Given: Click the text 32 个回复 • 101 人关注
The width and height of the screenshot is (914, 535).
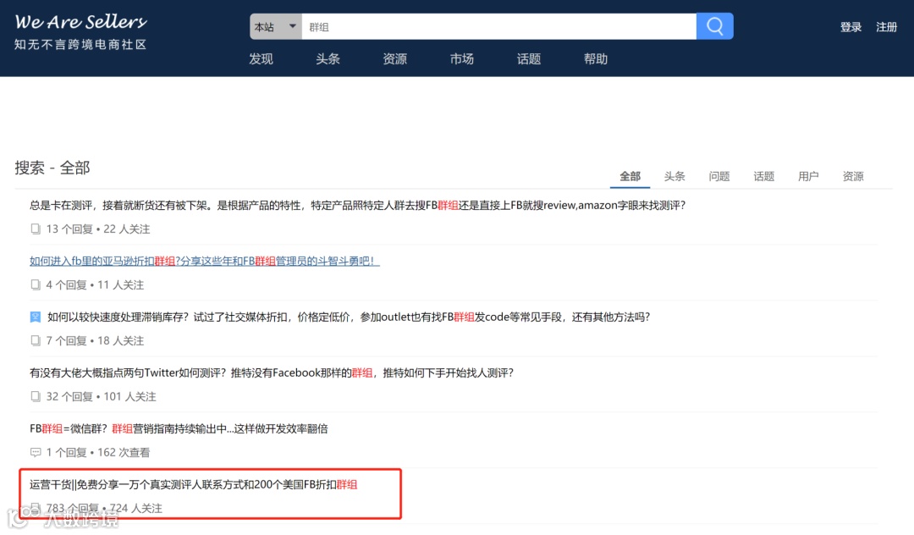Looking at the screenshot, I should (101, 397).
